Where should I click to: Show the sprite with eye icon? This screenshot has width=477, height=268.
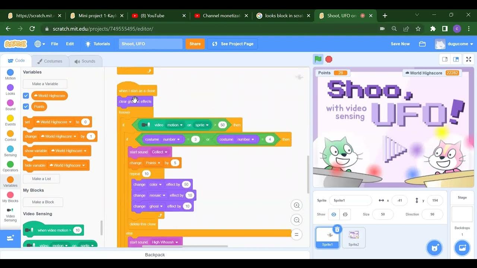click(x=334, y=214)
